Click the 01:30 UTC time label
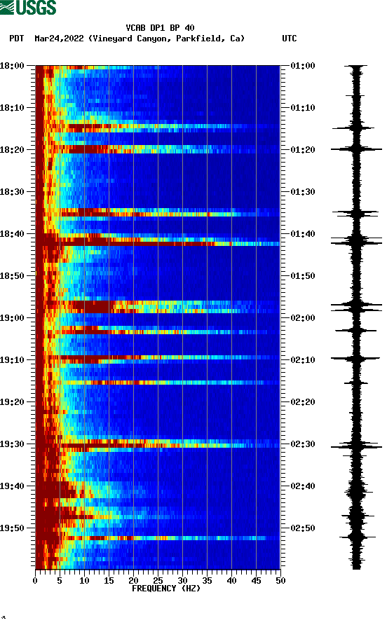Viewport: 387px width, 625px height. [x=303, y=192]
